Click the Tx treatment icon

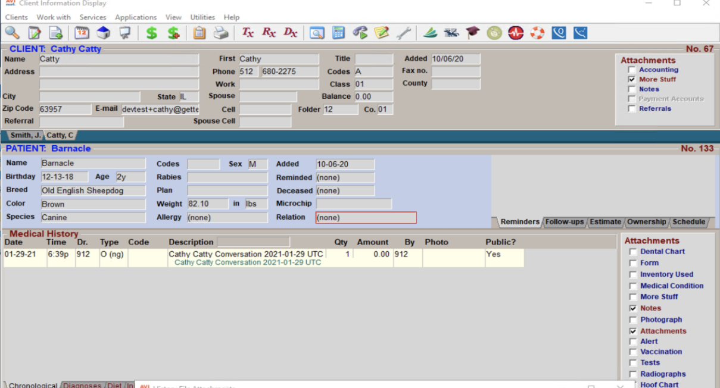pyautogui.click(x=247, y=33)
